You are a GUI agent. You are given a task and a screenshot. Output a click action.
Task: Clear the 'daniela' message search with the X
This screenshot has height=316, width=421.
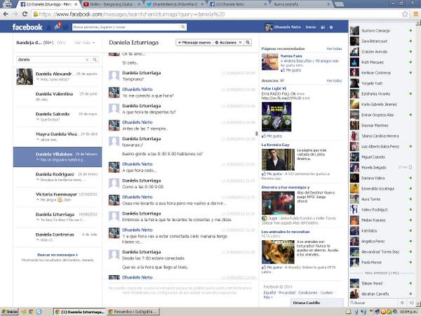pos(87,60)
